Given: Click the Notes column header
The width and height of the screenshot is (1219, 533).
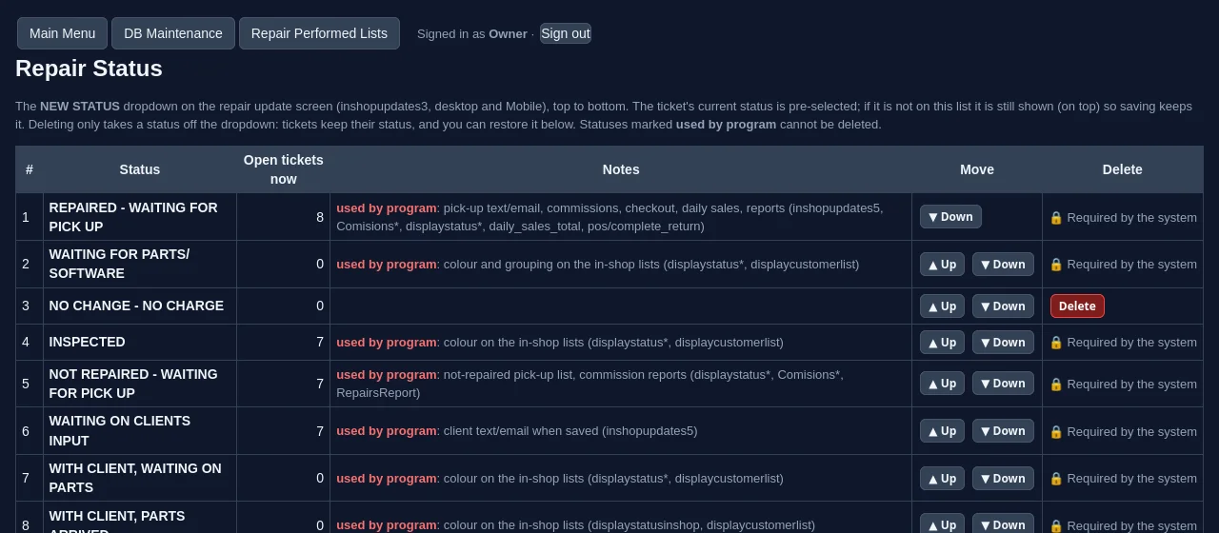Looking at the screenshot, I should pos(621,169).
